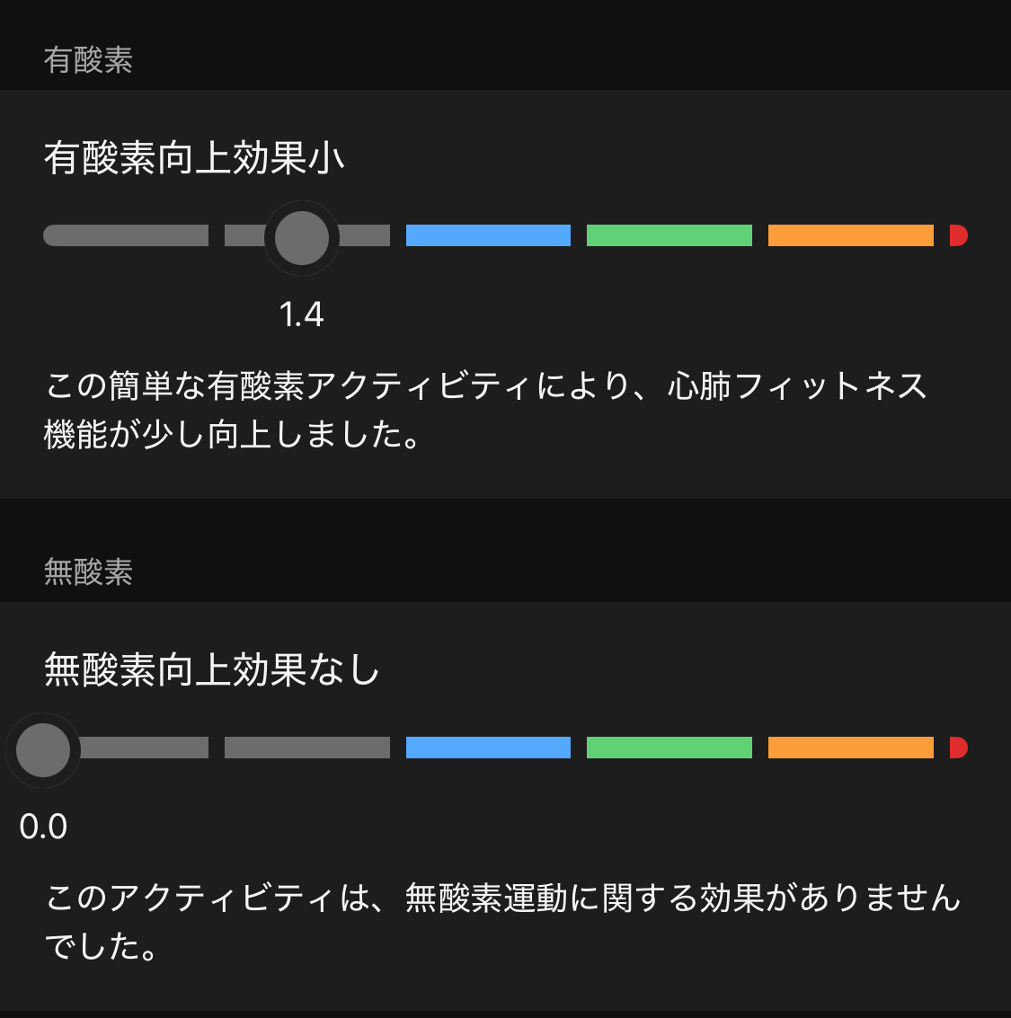
Task: Click the green segment of aerobic bar
Action: pyautogui.click(x=669, y=235)
